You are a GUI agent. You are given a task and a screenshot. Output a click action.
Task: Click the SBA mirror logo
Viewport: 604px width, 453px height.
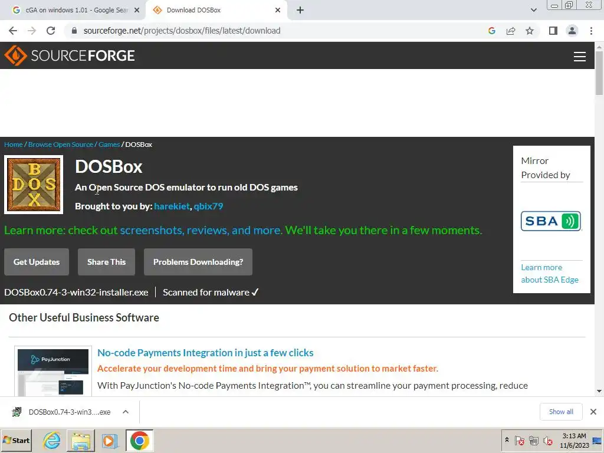pyautogui.click(x=551, y=221)
